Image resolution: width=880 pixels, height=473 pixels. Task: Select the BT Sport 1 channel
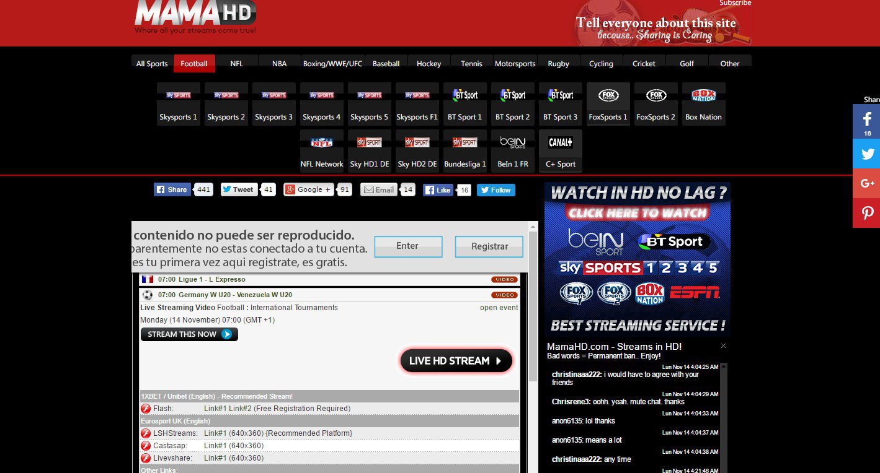coord(464,104)
